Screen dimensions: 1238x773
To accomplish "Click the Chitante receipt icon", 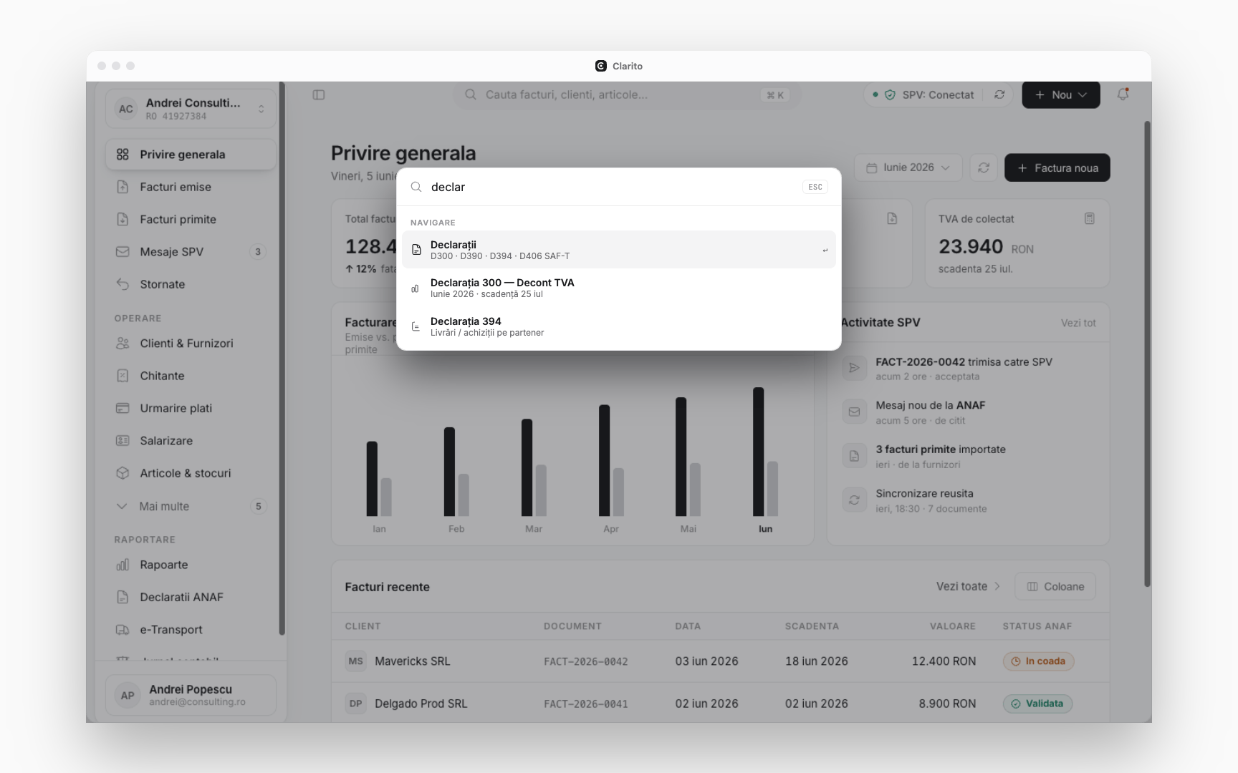I will click(123, 376).
